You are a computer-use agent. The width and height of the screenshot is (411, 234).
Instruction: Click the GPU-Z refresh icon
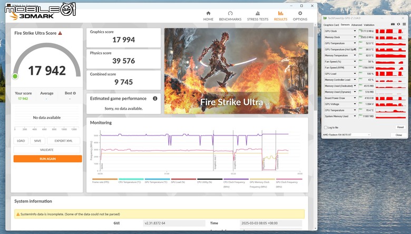click(398, 24)
